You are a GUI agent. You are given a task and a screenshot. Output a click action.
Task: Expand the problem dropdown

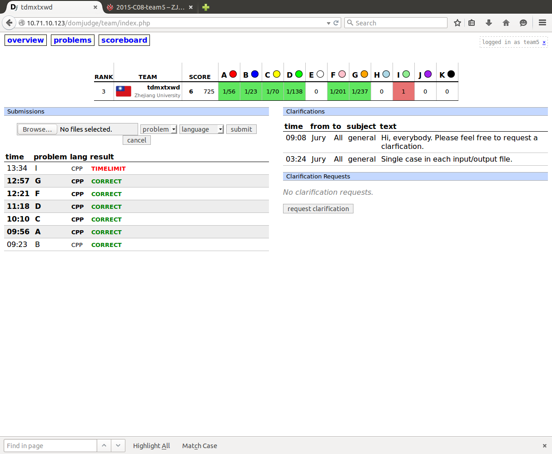coord(159,129)
